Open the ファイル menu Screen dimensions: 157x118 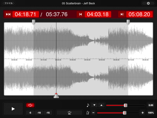click(9, 3)
